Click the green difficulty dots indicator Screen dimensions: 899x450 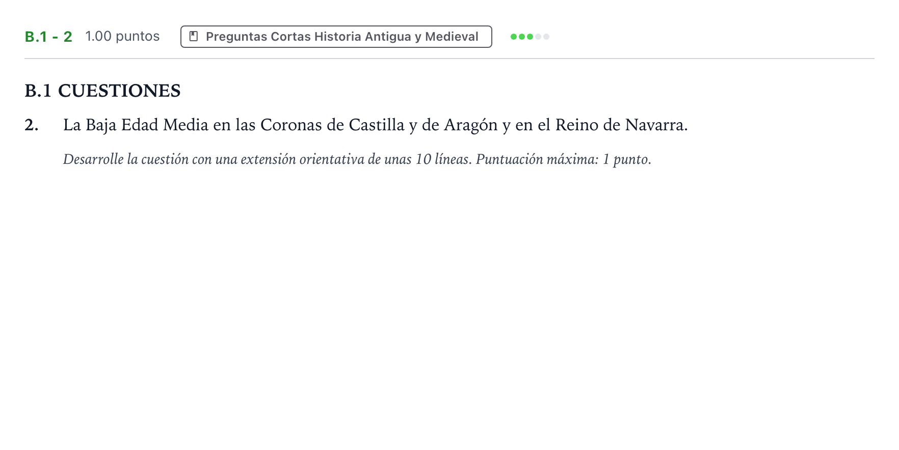[530, 37]
